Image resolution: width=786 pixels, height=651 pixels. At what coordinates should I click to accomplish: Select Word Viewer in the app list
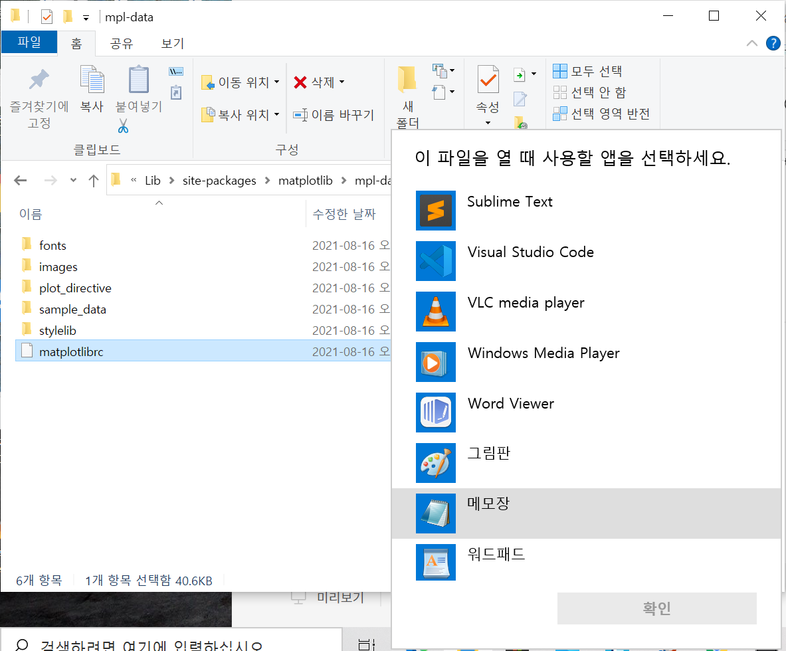pyautogui.click(x=586, y=413)
